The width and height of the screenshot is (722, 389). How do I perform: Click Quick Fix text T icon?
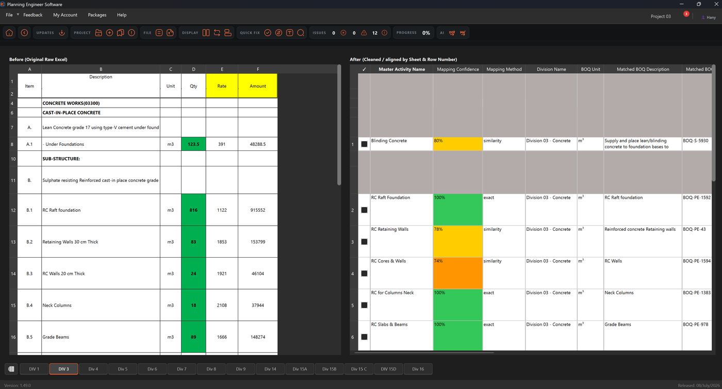coord(290,32)
